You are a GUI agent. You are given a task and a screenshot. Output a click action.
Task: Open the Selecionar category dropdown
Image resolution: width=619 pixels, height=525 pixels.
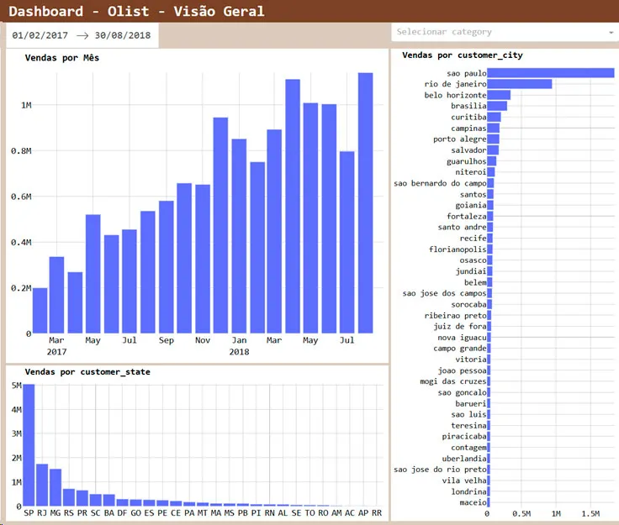pyautogui.click(x=505, y=32)
